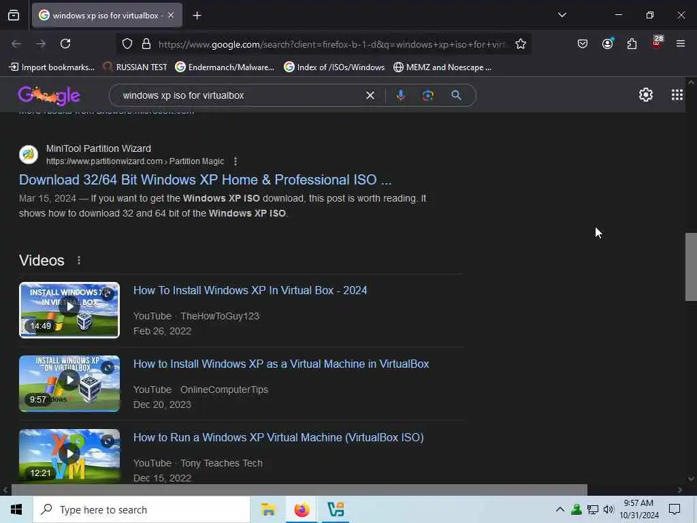Image resolution: width=697 pixels, height=523 pixels.
Task: Open uBlock extension with 28 badge
Action: (x=657, y=43)
